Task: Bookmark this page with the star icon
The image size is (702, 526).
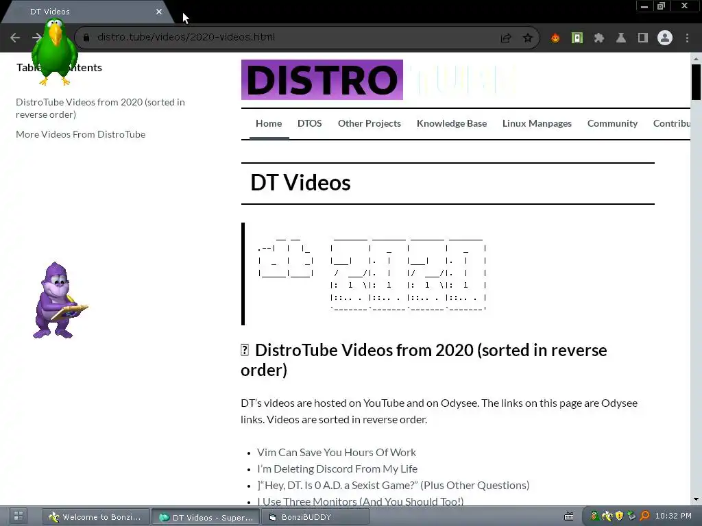Action: coord(528,38)
